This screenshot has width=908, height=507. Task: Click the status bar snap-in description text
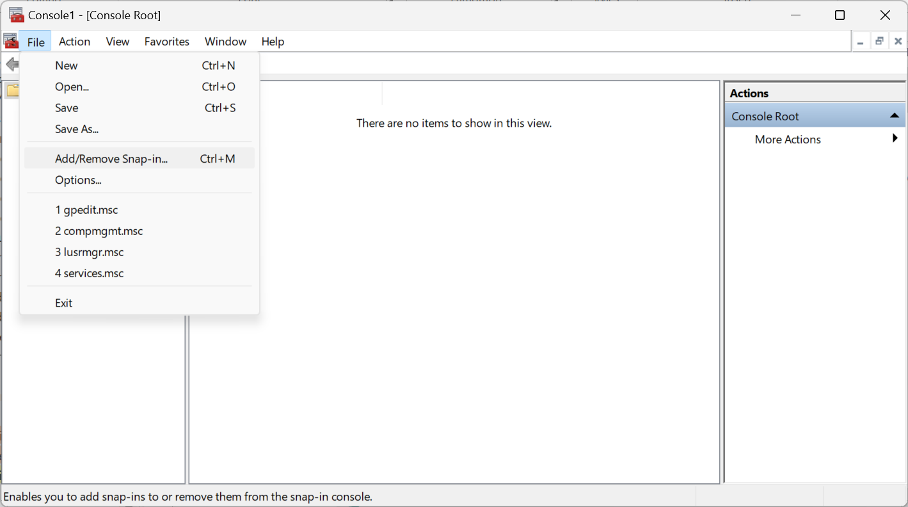[188, 496]
